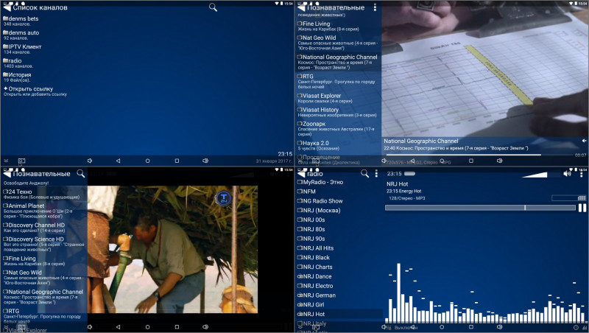Tap the Android back triangle under Список каналов
This screenshot has width=589, height=333.
click(x=118, y=161)
